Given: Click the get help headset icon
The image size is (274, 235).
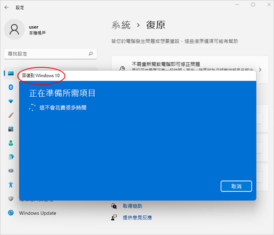Looking at the screenshot, I should (x=114, y=206).
